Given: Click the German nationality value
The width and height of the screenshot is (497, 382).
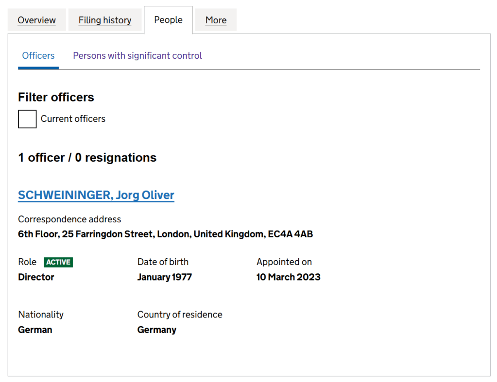Looking at the screenshot, I should coord(35,330).
